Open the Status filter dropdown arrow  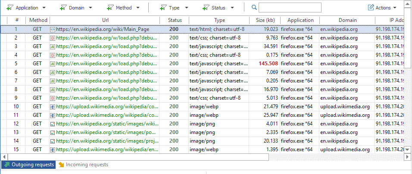232,8
